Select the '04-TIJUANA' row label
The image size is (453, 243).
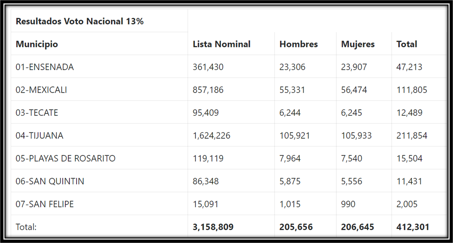(39, 136)
